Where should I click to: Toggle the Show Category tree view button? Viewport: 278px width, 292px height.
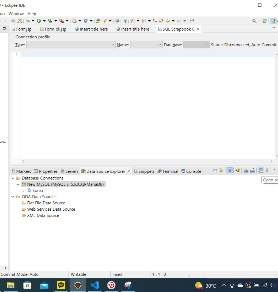(230, 170)
